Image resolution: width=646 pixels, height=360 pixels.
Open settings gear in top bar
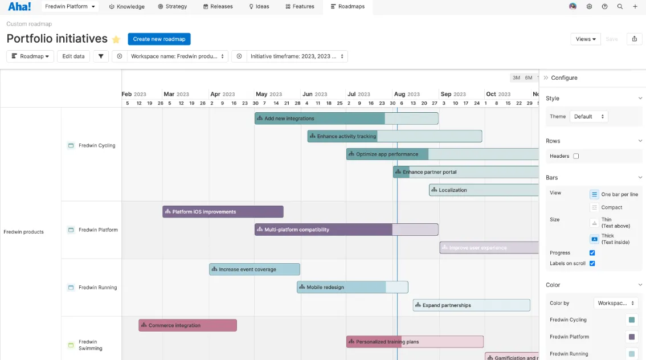point(589,7)
